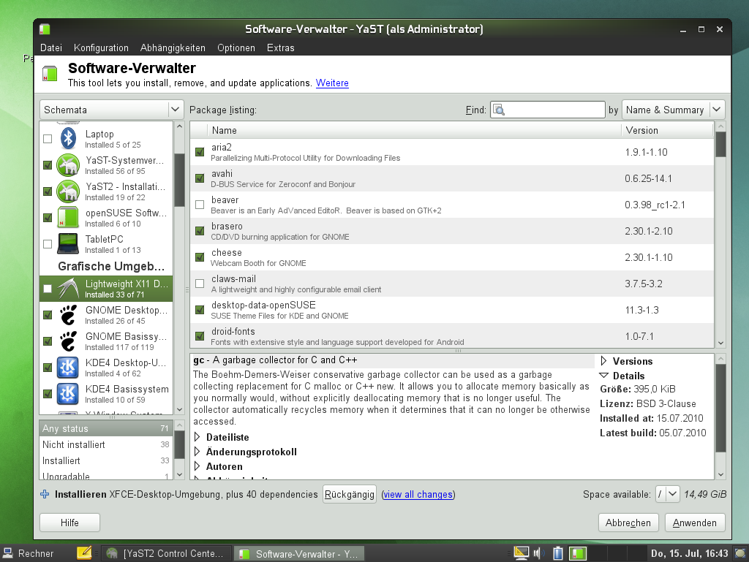The image size is (749, 562).
Task: Uncheck the brasero package checkbox
Action: [x=200, y=231]
